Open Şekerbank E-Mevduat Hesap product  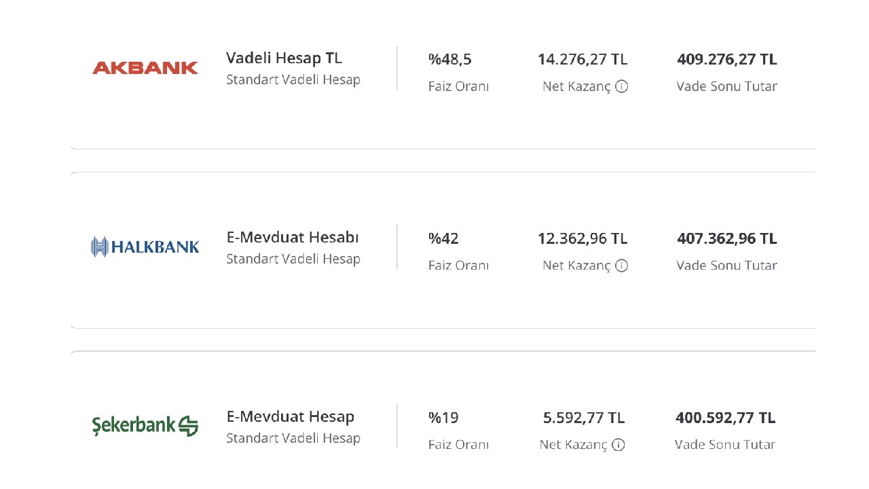click(291, 416)
